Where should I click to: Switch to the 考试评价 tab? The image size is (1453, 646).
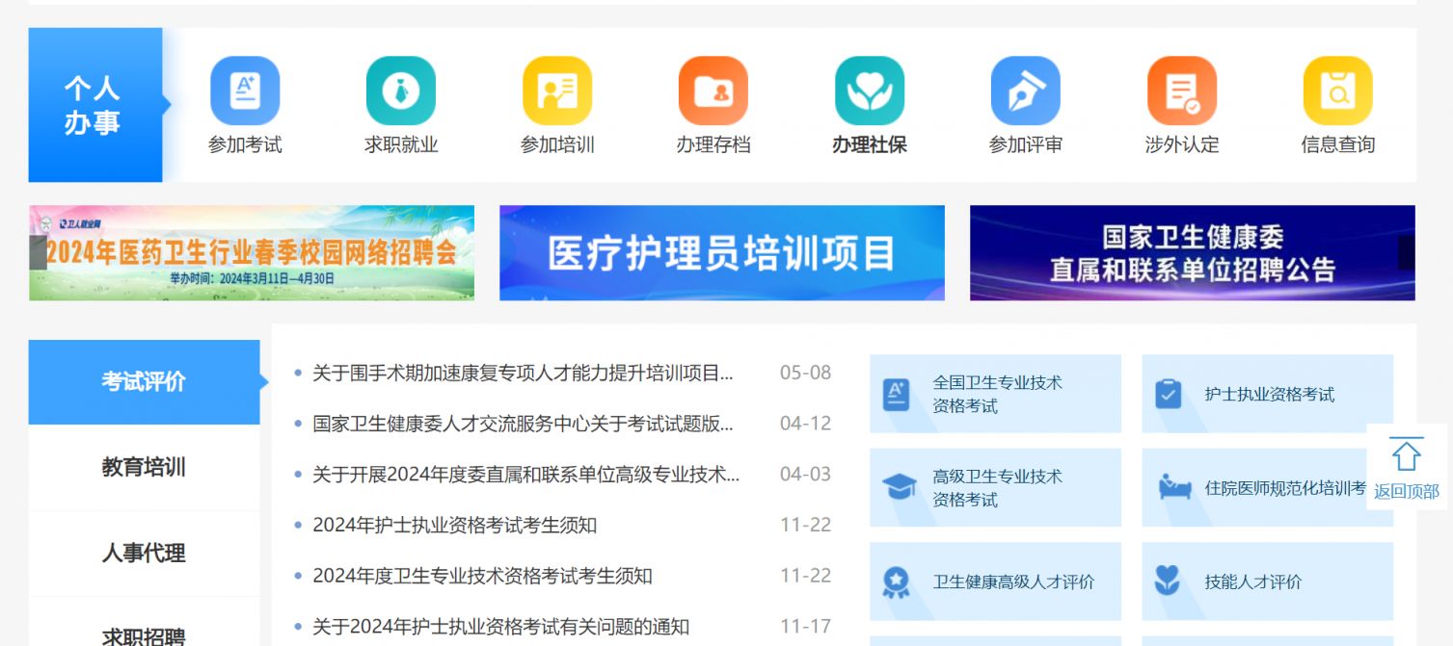tap(144, 382)
